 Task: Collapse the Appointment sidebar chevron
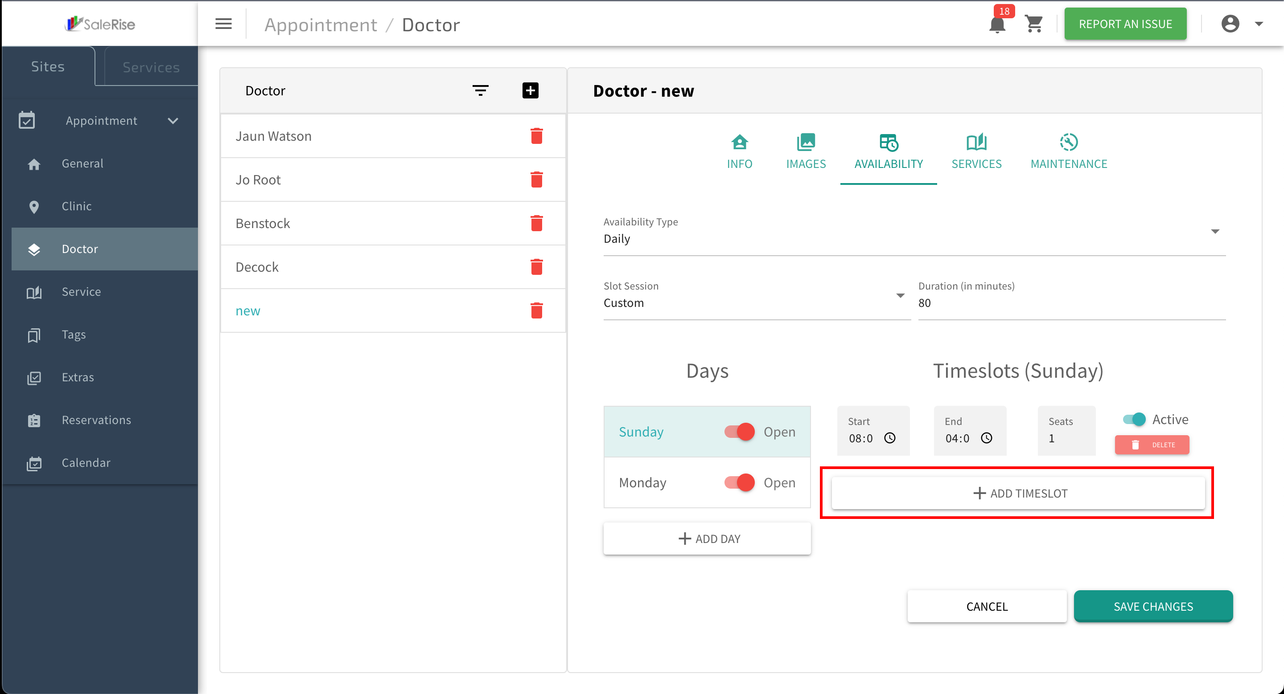point(173,120)
